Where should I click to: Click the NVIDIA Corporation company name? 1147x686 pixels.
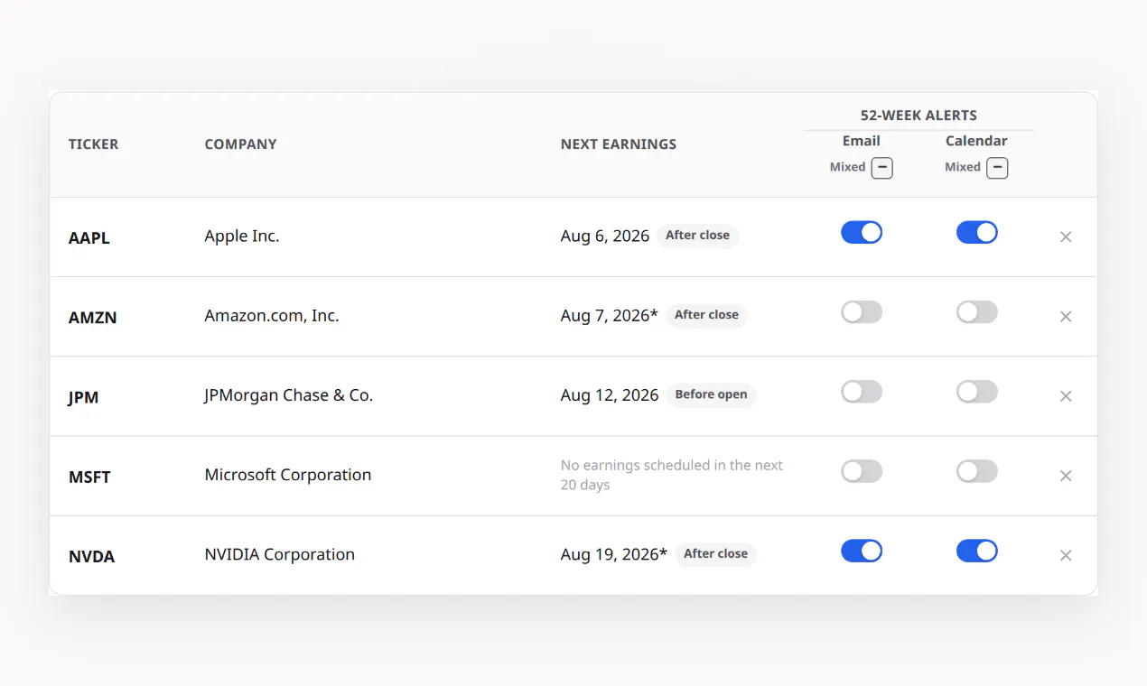(x=280, y=554)
